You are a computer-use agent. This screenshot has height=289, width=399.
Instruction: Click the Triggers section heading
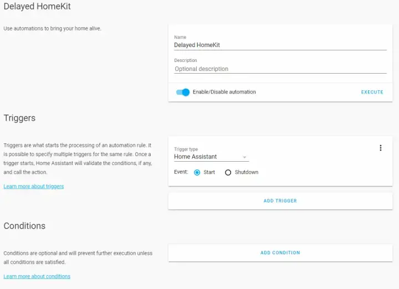coord(19,118)
